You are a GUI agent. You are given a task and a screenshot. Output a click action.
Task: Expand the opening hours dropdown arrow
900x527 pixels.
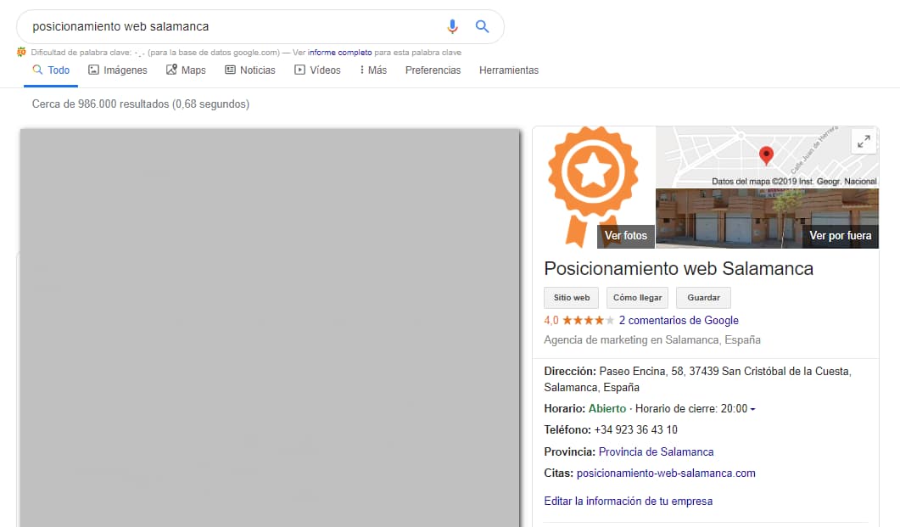pyautogui.click(x=752, y=409)
